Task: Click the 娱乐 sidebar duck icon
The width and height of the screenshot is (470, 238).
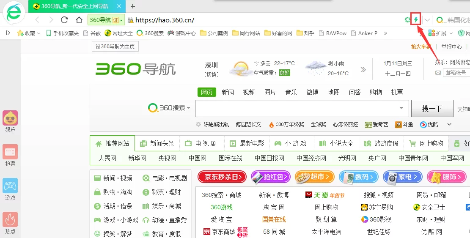Action: coord(10,118)
